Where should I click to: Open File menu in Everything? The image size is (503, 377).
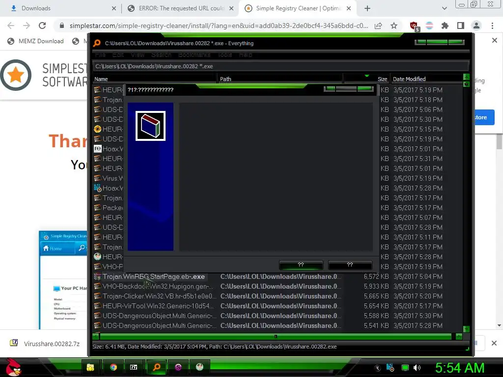pyautogui.click(x=100, y=55)
